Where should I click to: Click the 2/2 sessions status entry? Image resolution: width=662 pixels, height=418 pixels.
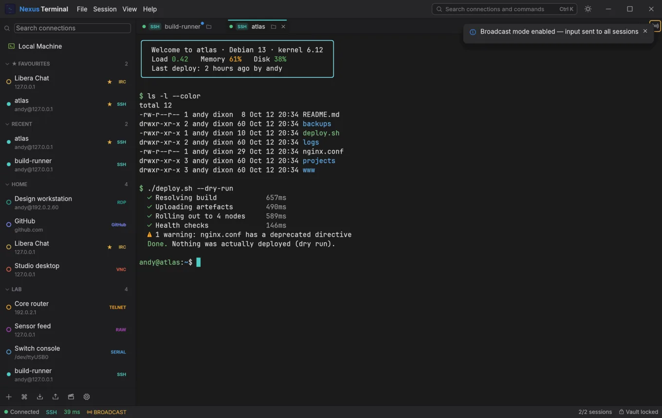[x=595, y=412]
